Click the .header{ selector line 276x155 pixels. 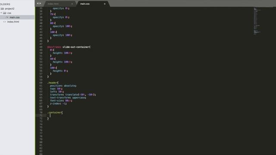point(53,83)
